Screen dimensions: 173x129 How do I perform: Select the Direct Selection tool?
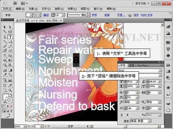10,27
